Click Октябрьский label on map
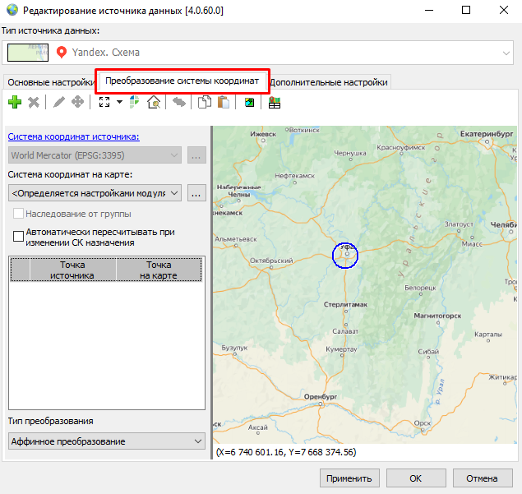 click(271, 261)
